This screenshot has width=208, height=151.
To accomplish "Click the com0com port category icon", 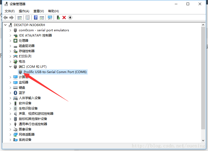I will (x=15, y=30).
